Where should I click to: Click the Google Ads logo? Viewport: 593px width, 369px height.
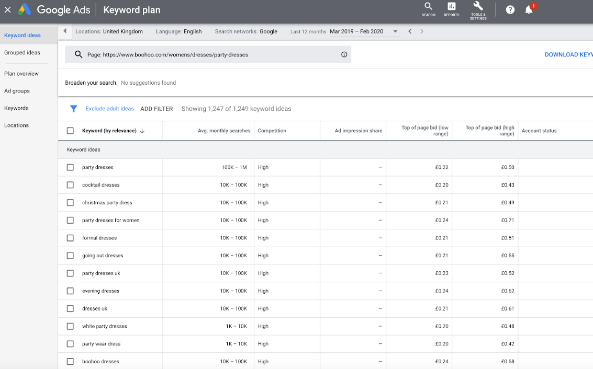point(25,9)
